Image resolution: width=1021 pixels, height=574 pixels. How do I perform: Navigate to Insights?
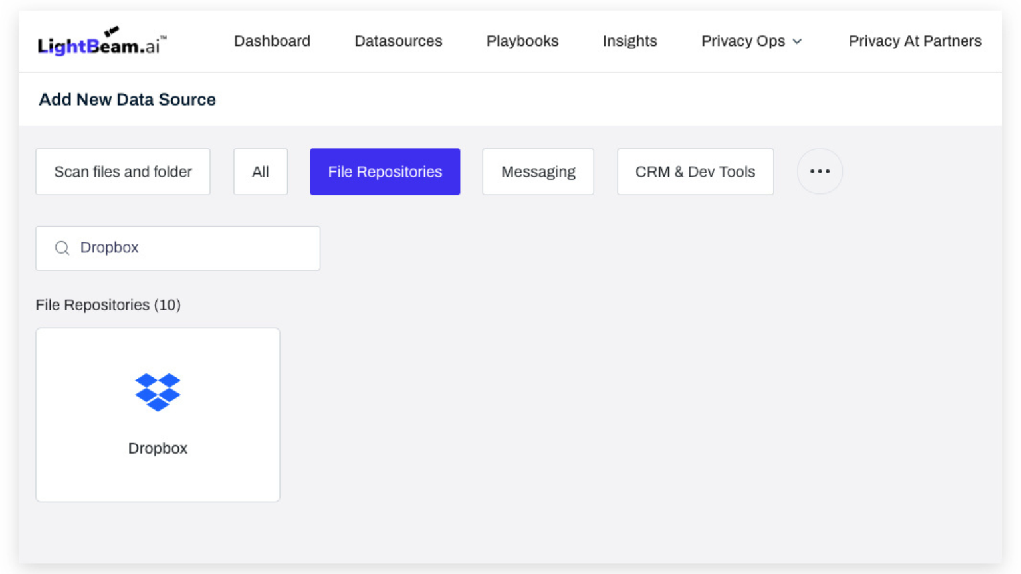tap(629, 41)
